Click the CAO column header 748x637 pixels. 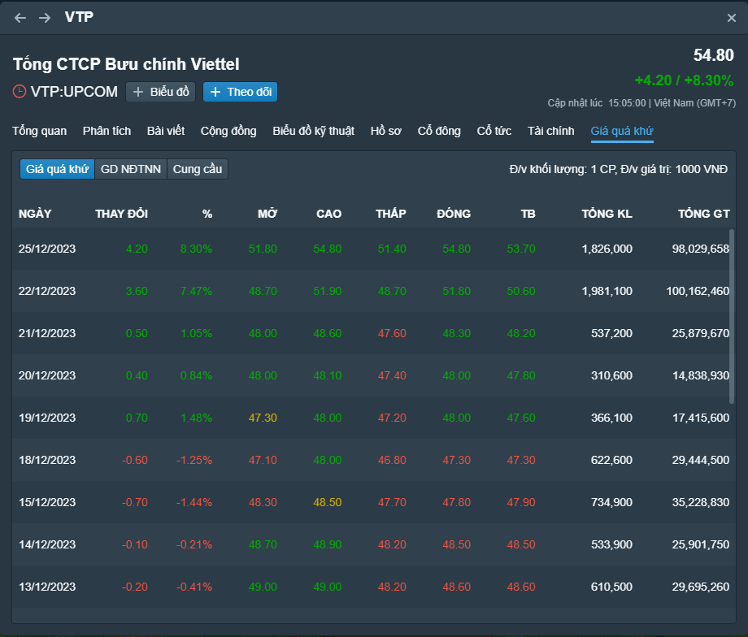tap(329, 214)
